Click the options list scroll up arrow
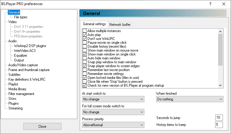 tap(221, 31)
